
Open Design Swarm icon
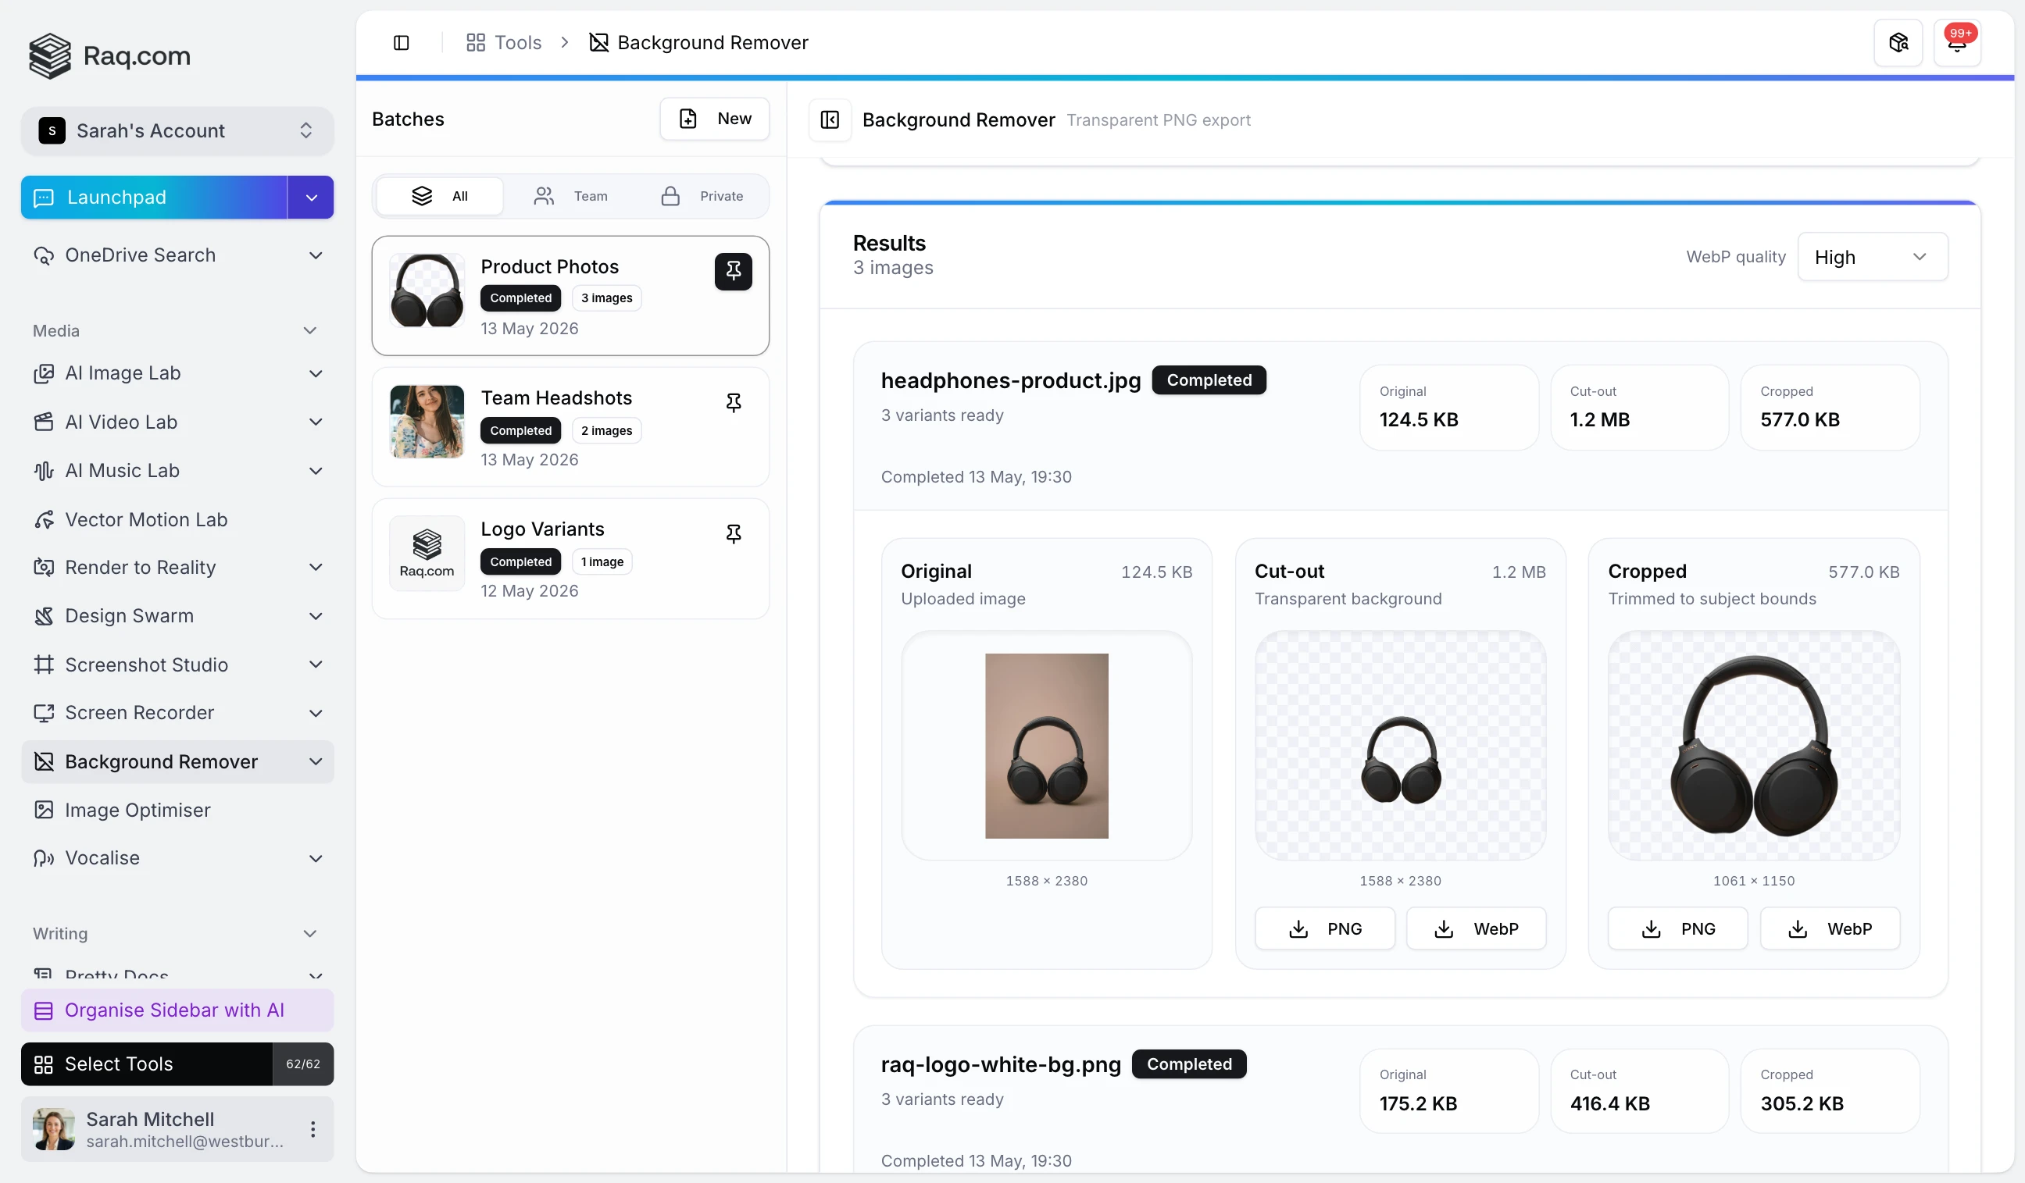click(44, 616)
